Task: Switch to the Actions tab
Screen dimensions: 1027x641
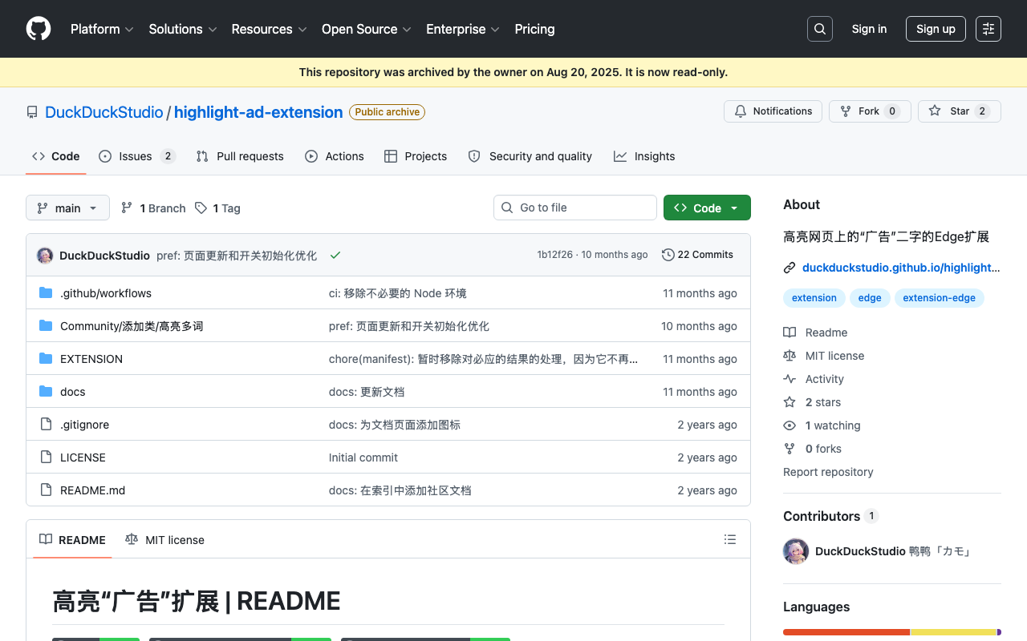Action: (x=335, y=156)
